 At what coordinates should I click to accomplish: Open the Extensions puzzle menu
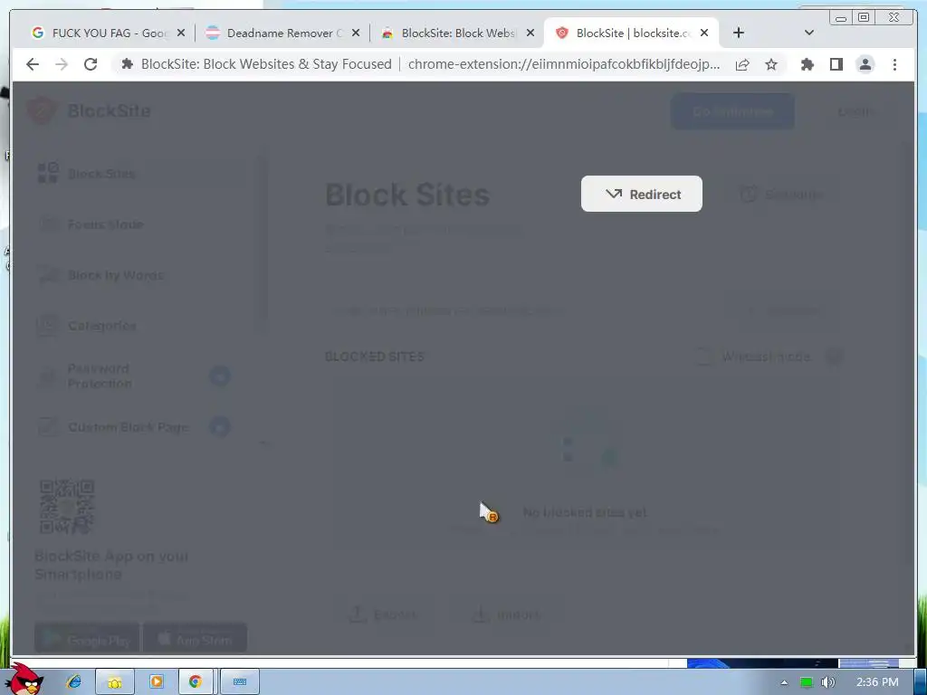click(807, 64)
